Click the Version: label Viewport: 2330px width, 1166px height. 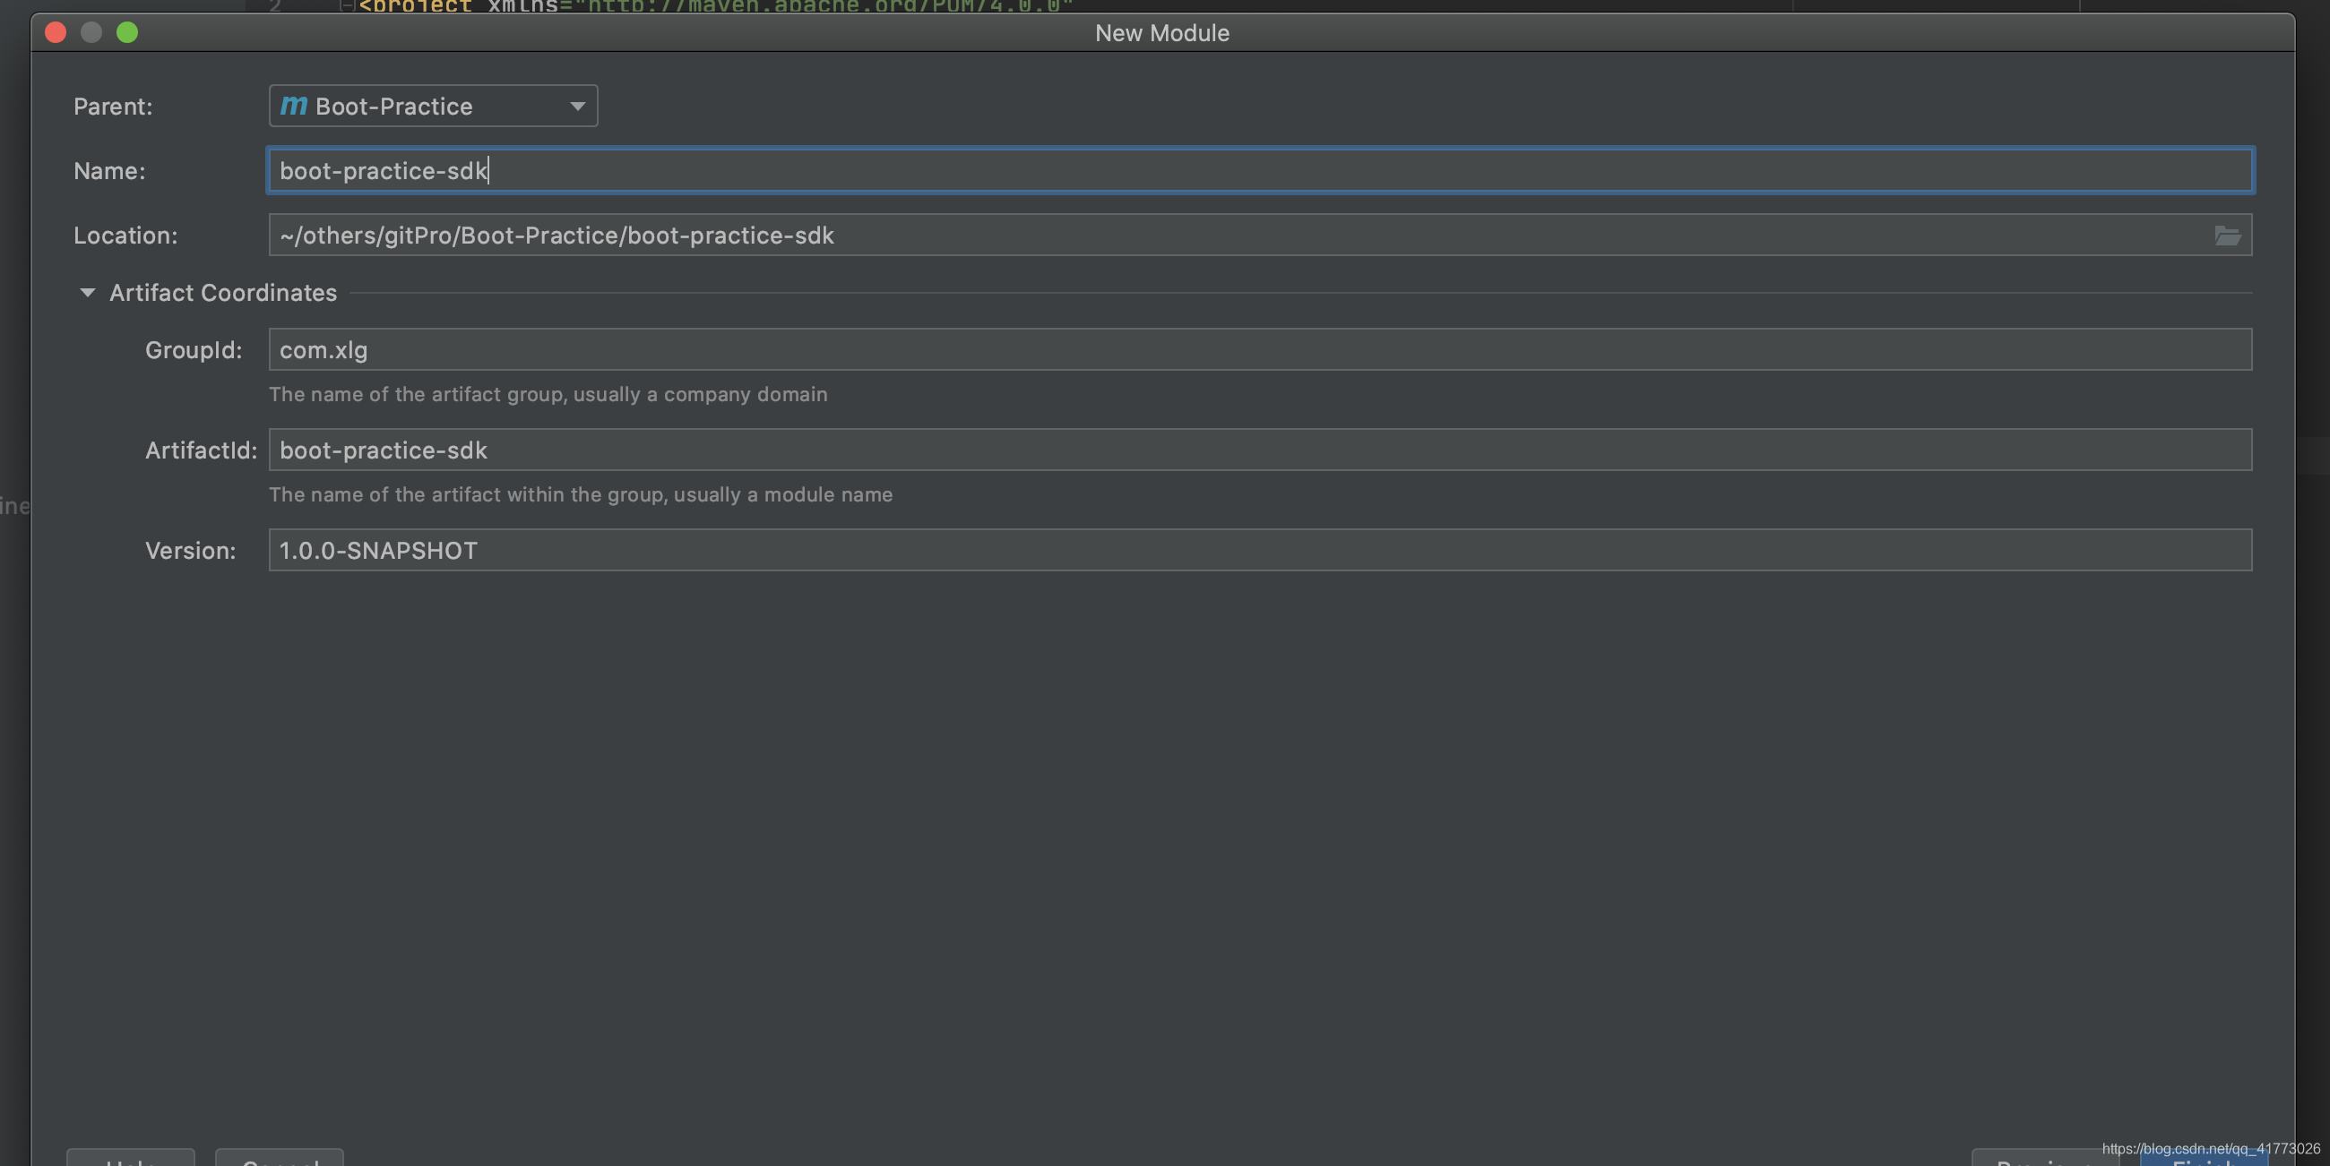191,552
